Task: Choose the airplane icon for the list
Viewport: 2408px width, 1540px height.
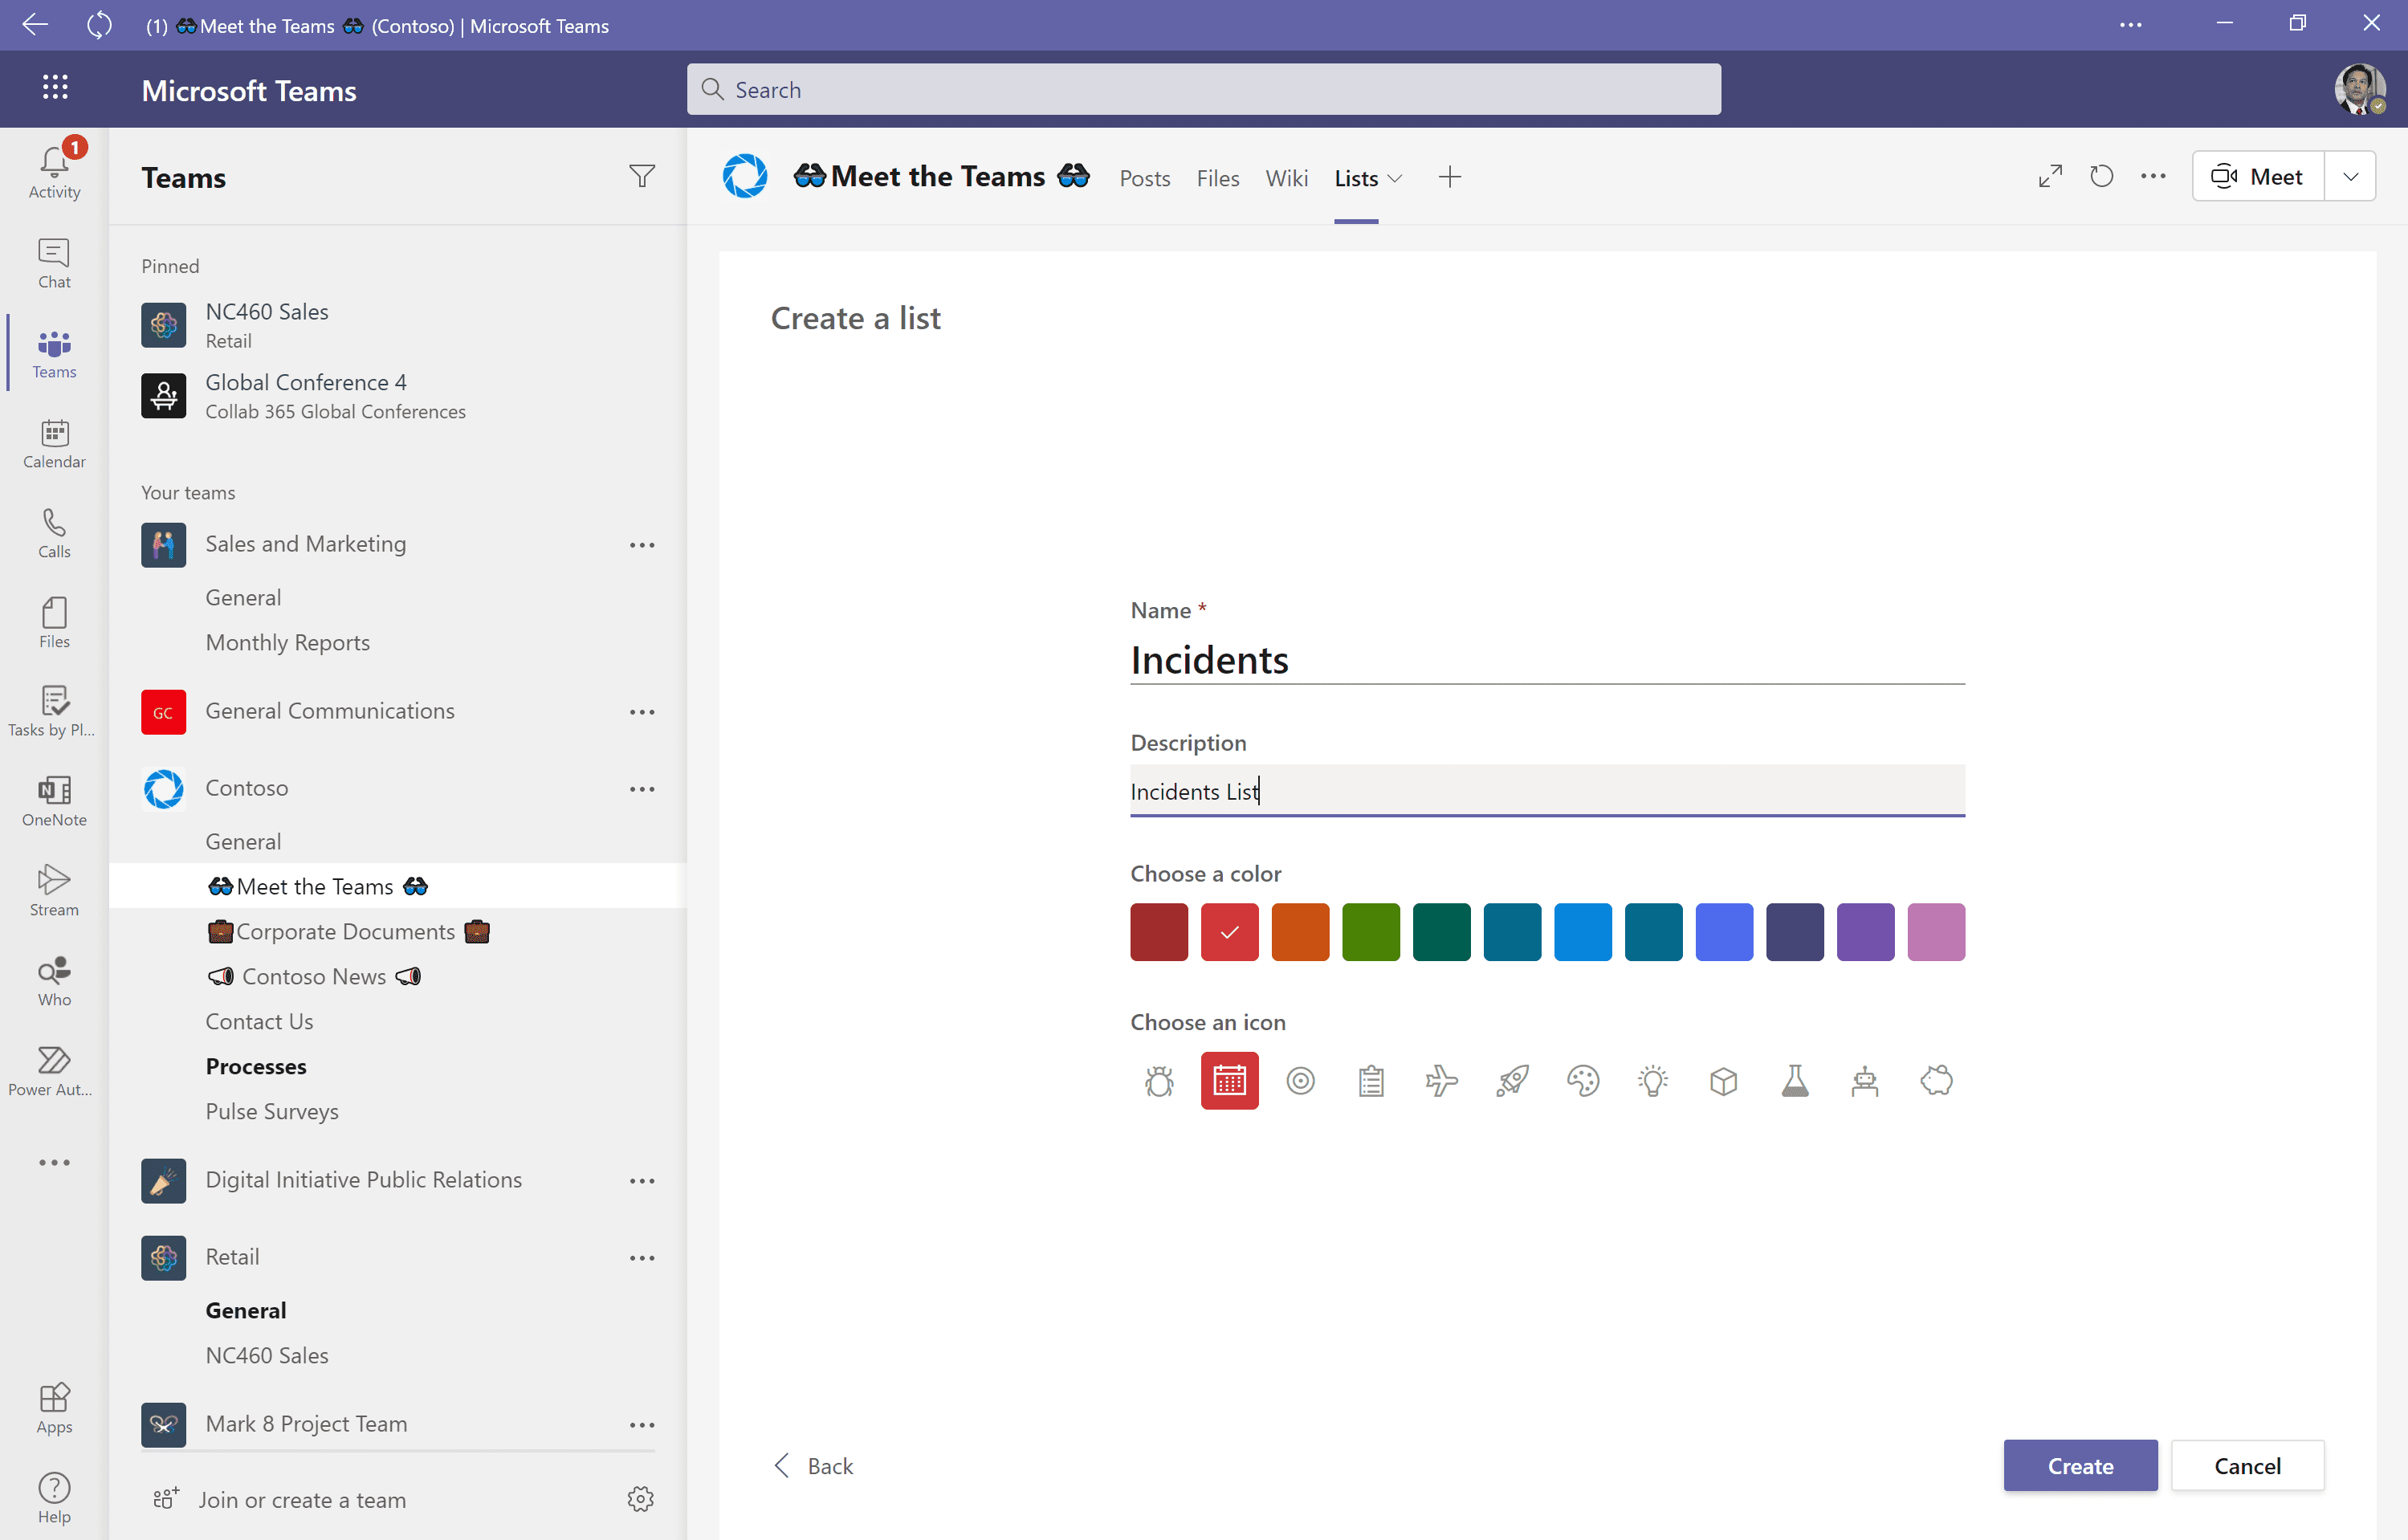Action: 1441,1081
